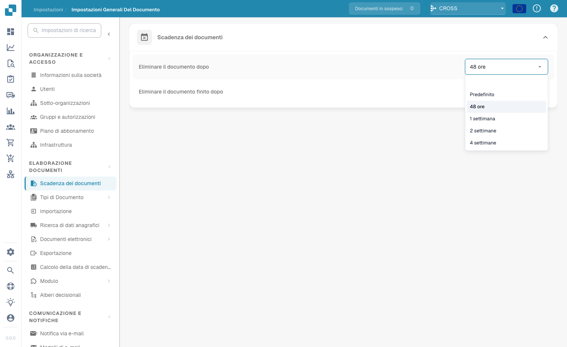Open Piano di abbonamento page
The width and height of the screenshot is (567, 347).
pyautogui.click(x=70, y=131)
